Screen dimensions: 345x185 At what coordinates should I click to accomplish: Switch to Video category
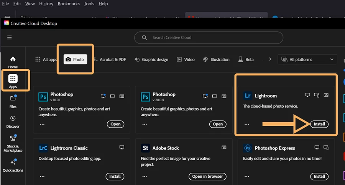(186, 60)
